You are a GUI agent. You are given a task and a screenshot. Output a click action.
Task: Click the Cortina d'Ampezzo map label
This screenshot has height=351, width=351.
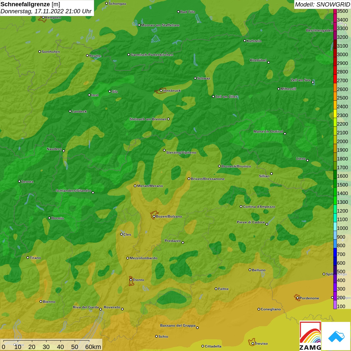[259, 207]
